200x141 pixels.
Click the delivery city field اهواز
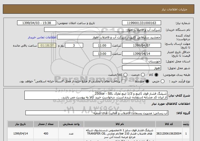coord(142,68)
